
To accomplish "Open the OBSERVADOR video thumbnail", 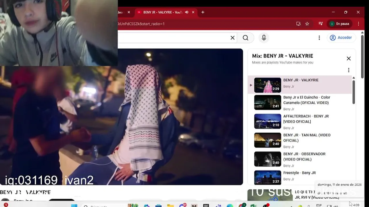I will pos(268,159).
